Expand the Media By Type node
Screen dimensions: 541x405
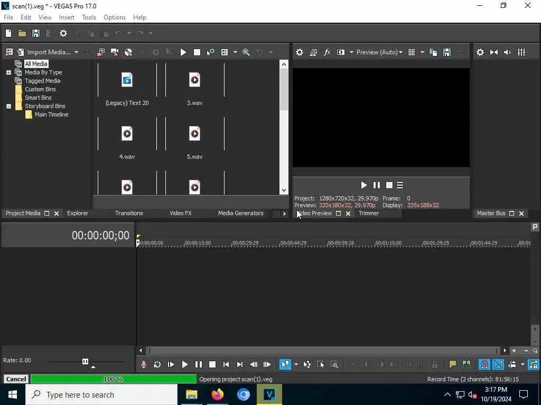(8, 72)
